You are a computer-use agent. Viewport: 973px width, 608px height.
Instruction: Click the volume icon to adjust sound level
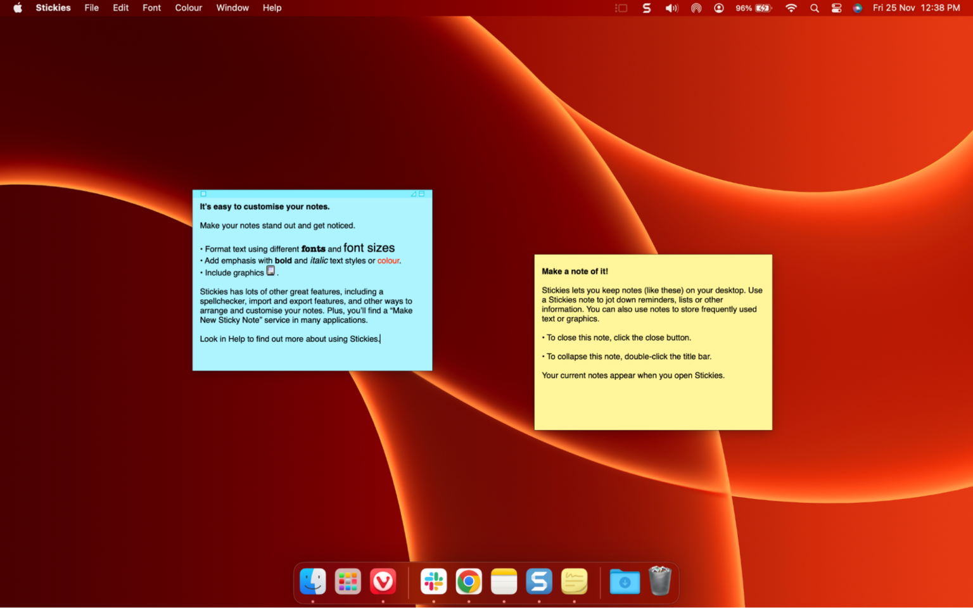pos(672,8)
